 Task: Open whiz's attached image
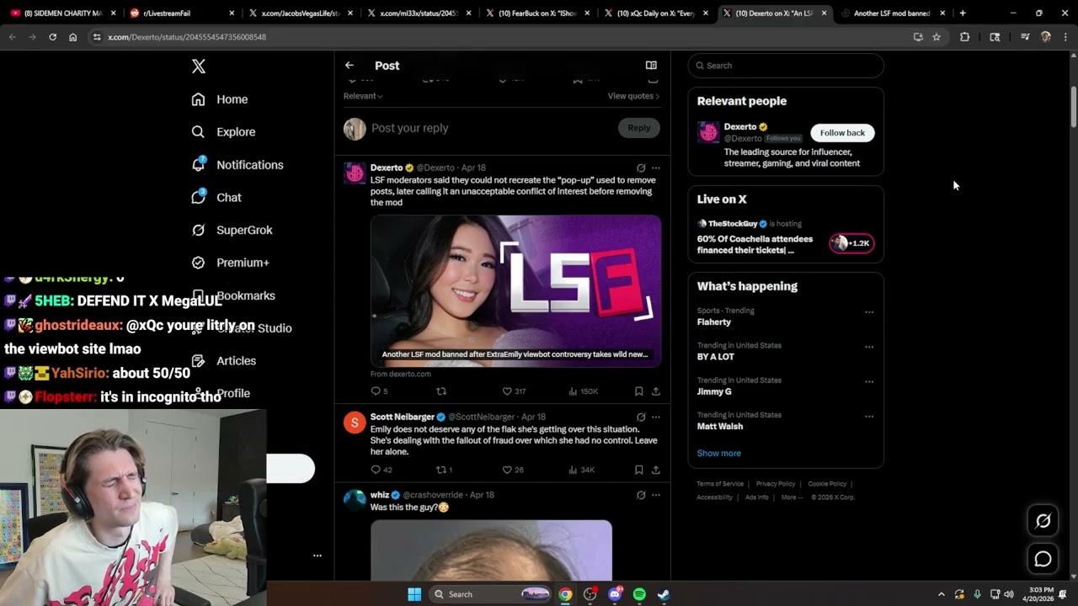point(491,550)
